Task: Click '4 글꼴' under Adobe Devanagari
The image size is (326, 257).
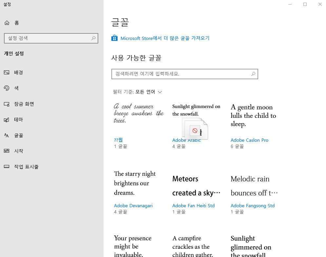Action: click(x=120, y=212)
